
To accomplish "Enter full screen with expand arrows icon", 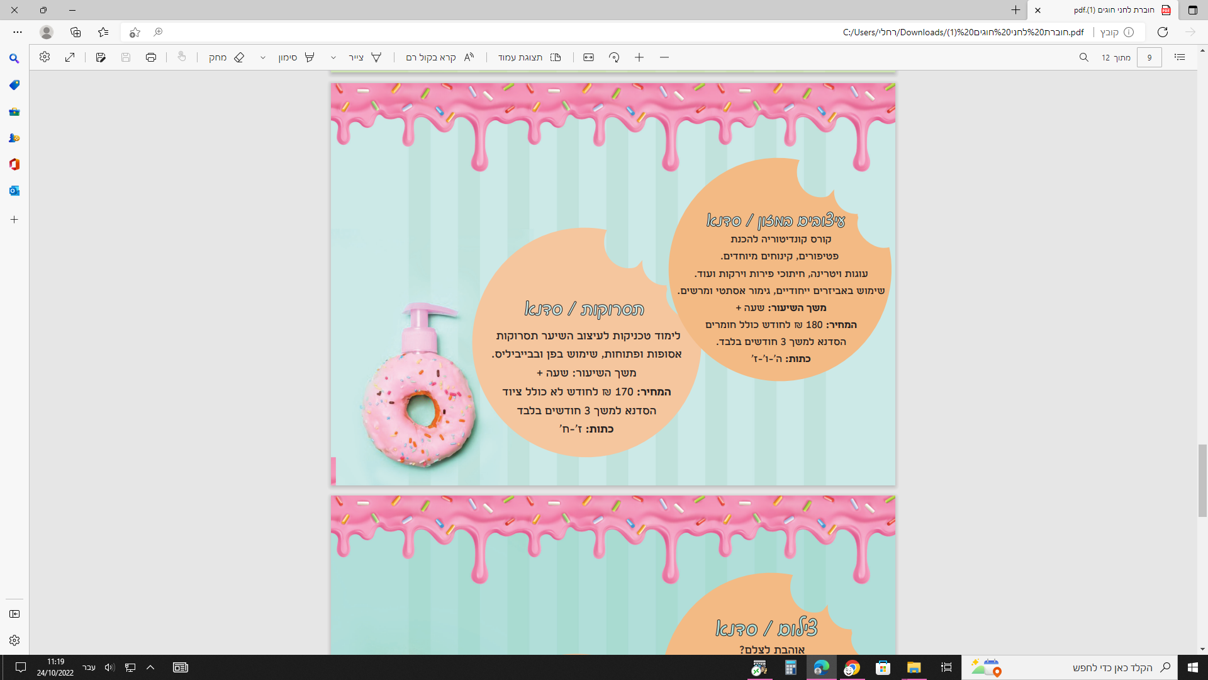I will [x=70, y=57].
